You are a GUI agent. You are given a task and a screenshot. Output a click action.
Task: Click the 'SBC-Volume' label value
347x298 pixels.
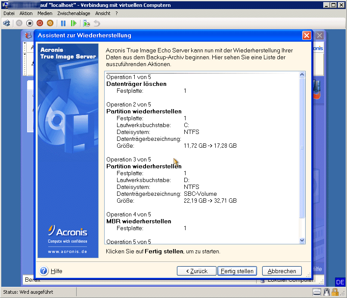[x=200, y=194]
